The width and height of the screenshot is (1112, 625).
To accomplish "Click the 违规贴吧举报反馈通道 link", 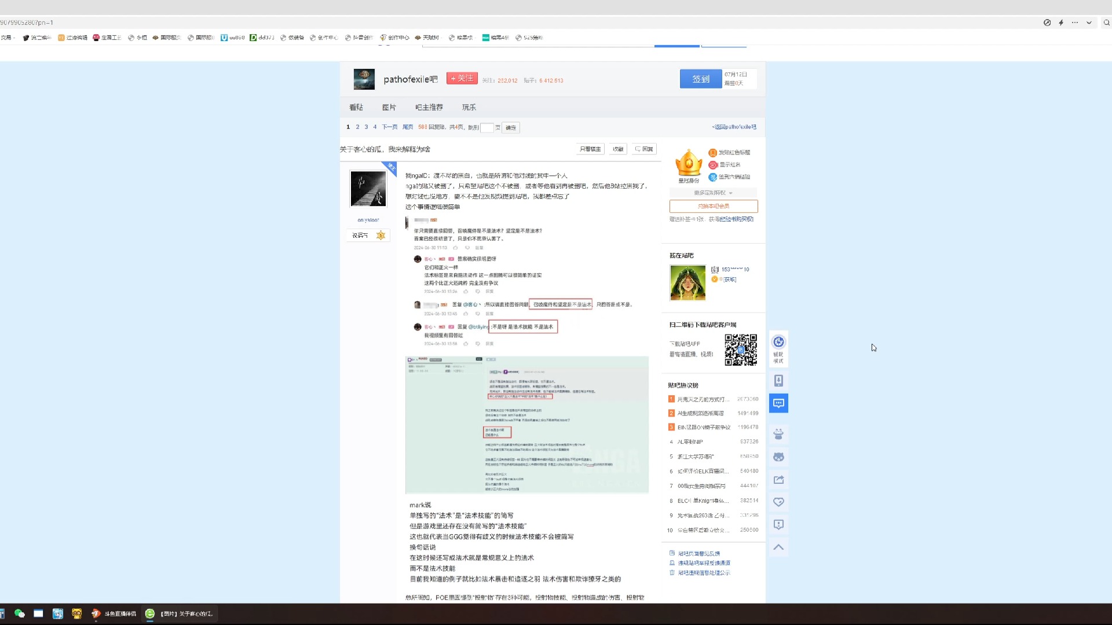I will click(x=704, y=563).
